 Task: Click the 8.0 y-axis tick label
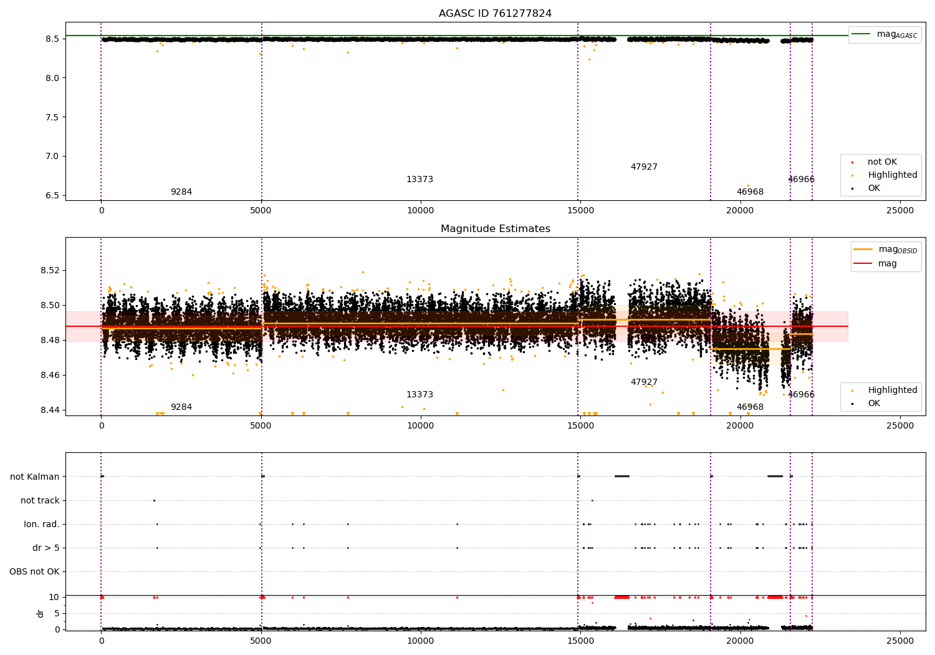tap(52, 78)
